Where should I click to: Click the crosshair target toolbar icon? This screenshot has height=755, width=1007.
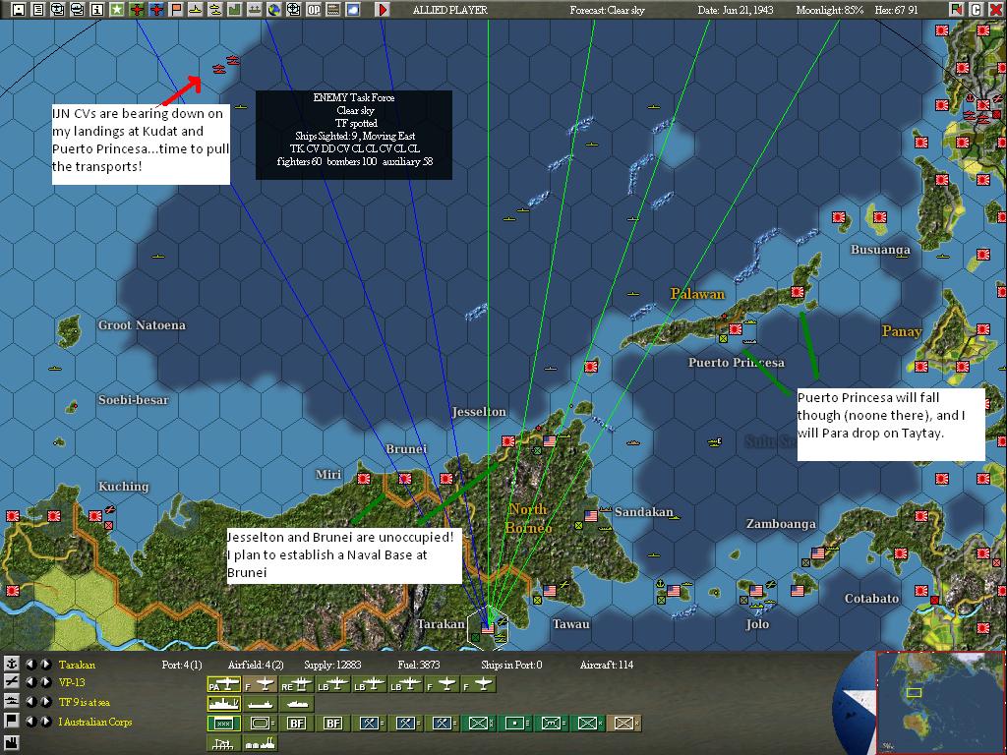293,10
